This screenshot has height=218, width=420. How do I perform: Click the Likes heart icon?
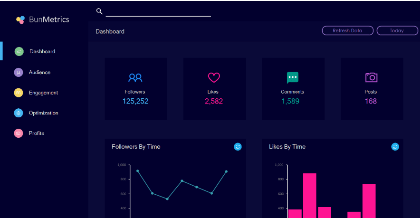tap(214, 77)
